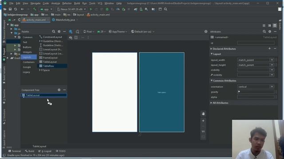This screenshot has width=284, height=159.
Task: Switch to Code view mode icon
Action: [x=264, y=26]
